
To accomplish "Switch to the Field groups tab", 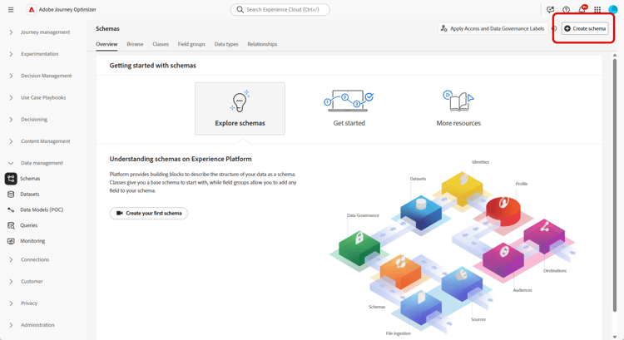I will 191,44.
